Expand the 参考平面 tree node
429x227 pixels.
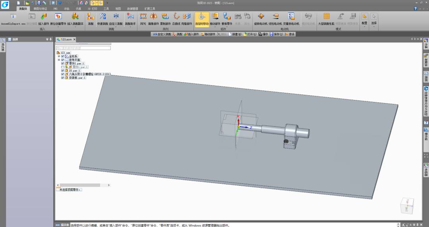point(59,60)
